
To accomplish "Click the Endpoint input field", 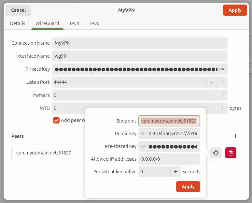I will 169,121.
